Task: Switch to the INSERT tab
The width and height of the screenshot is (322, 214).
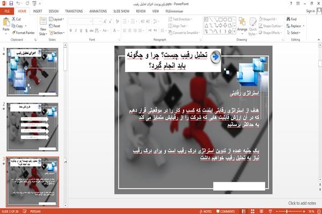Action: [38, 11]
